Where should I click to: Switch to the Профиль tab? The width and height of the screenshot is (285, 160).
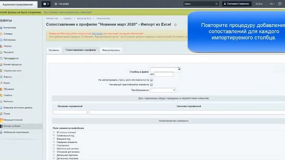coord(54,50)
